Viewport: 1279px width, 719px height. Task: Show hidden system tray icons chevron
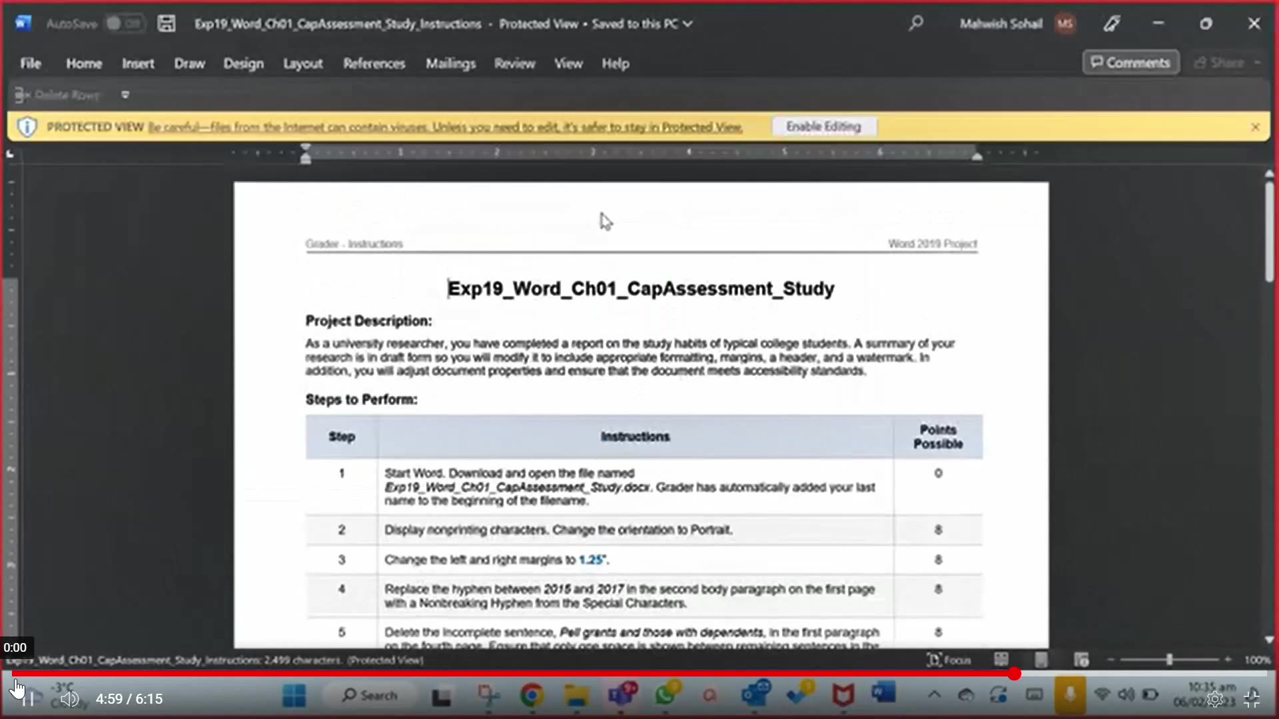(934, 696)
